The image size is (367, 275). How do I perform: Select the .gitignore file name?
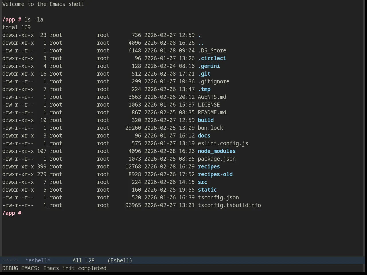coord(214,81)
